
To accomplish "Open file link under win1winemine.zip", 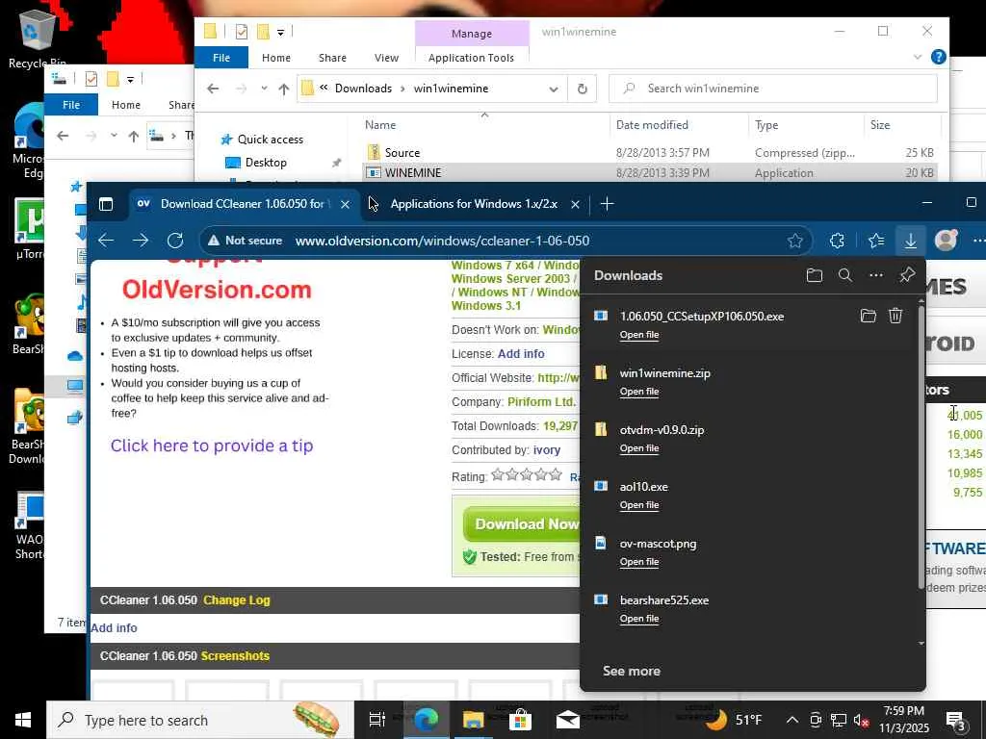I will [x=639, y=392].
